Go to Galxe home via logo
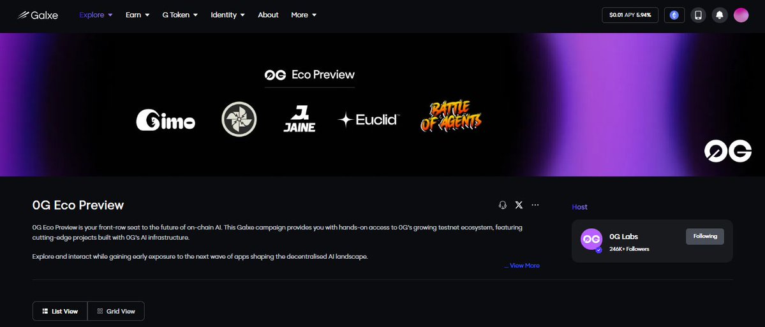 pos(38,15)
